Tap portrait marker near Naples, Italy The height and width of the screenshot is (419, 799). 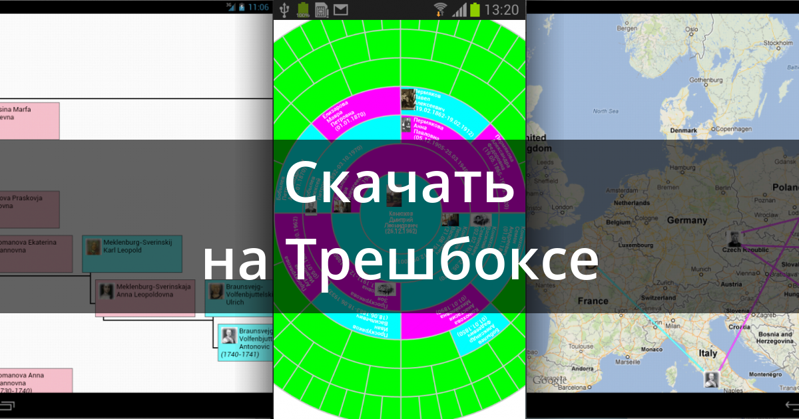(x=711, y=380)
